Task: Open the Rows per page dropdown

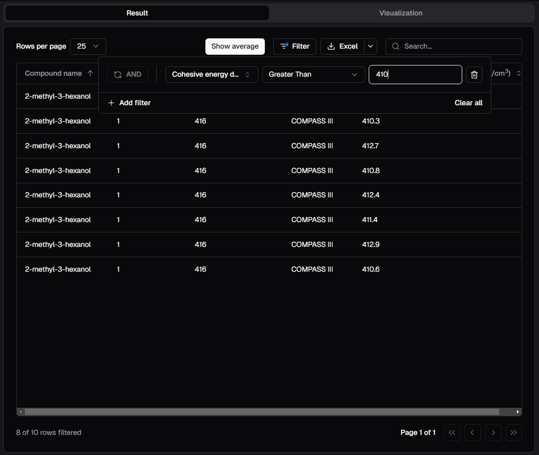Action: click(88, 46)
